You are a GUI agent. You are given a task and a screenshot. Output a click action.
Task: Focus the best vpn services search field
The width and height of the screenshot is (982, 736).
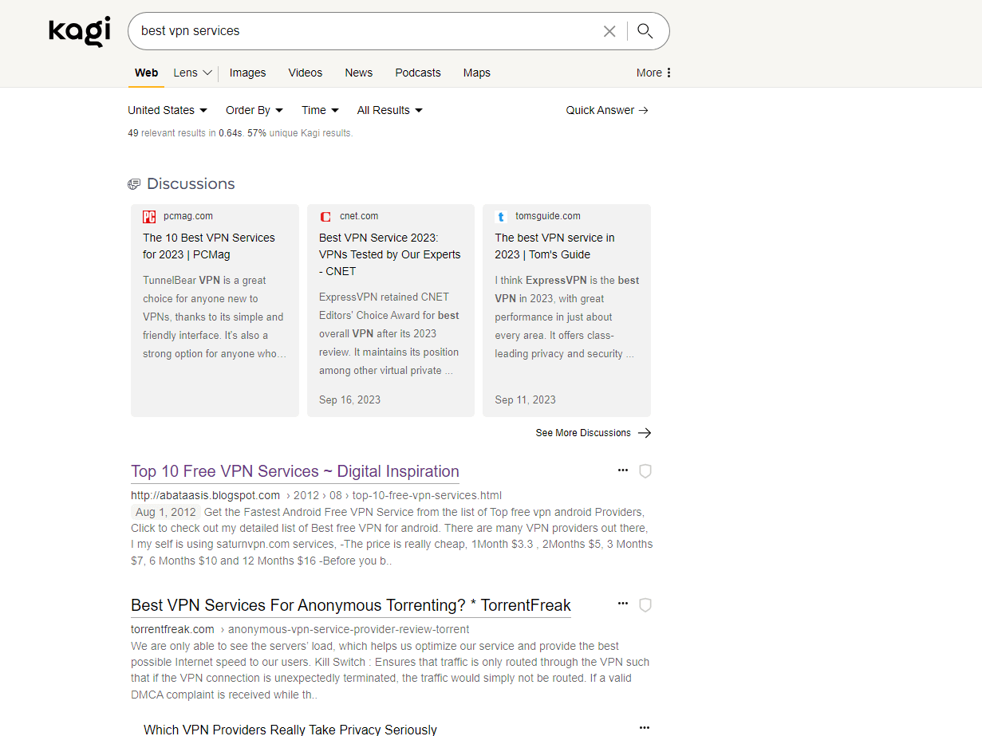pos(367,31)
